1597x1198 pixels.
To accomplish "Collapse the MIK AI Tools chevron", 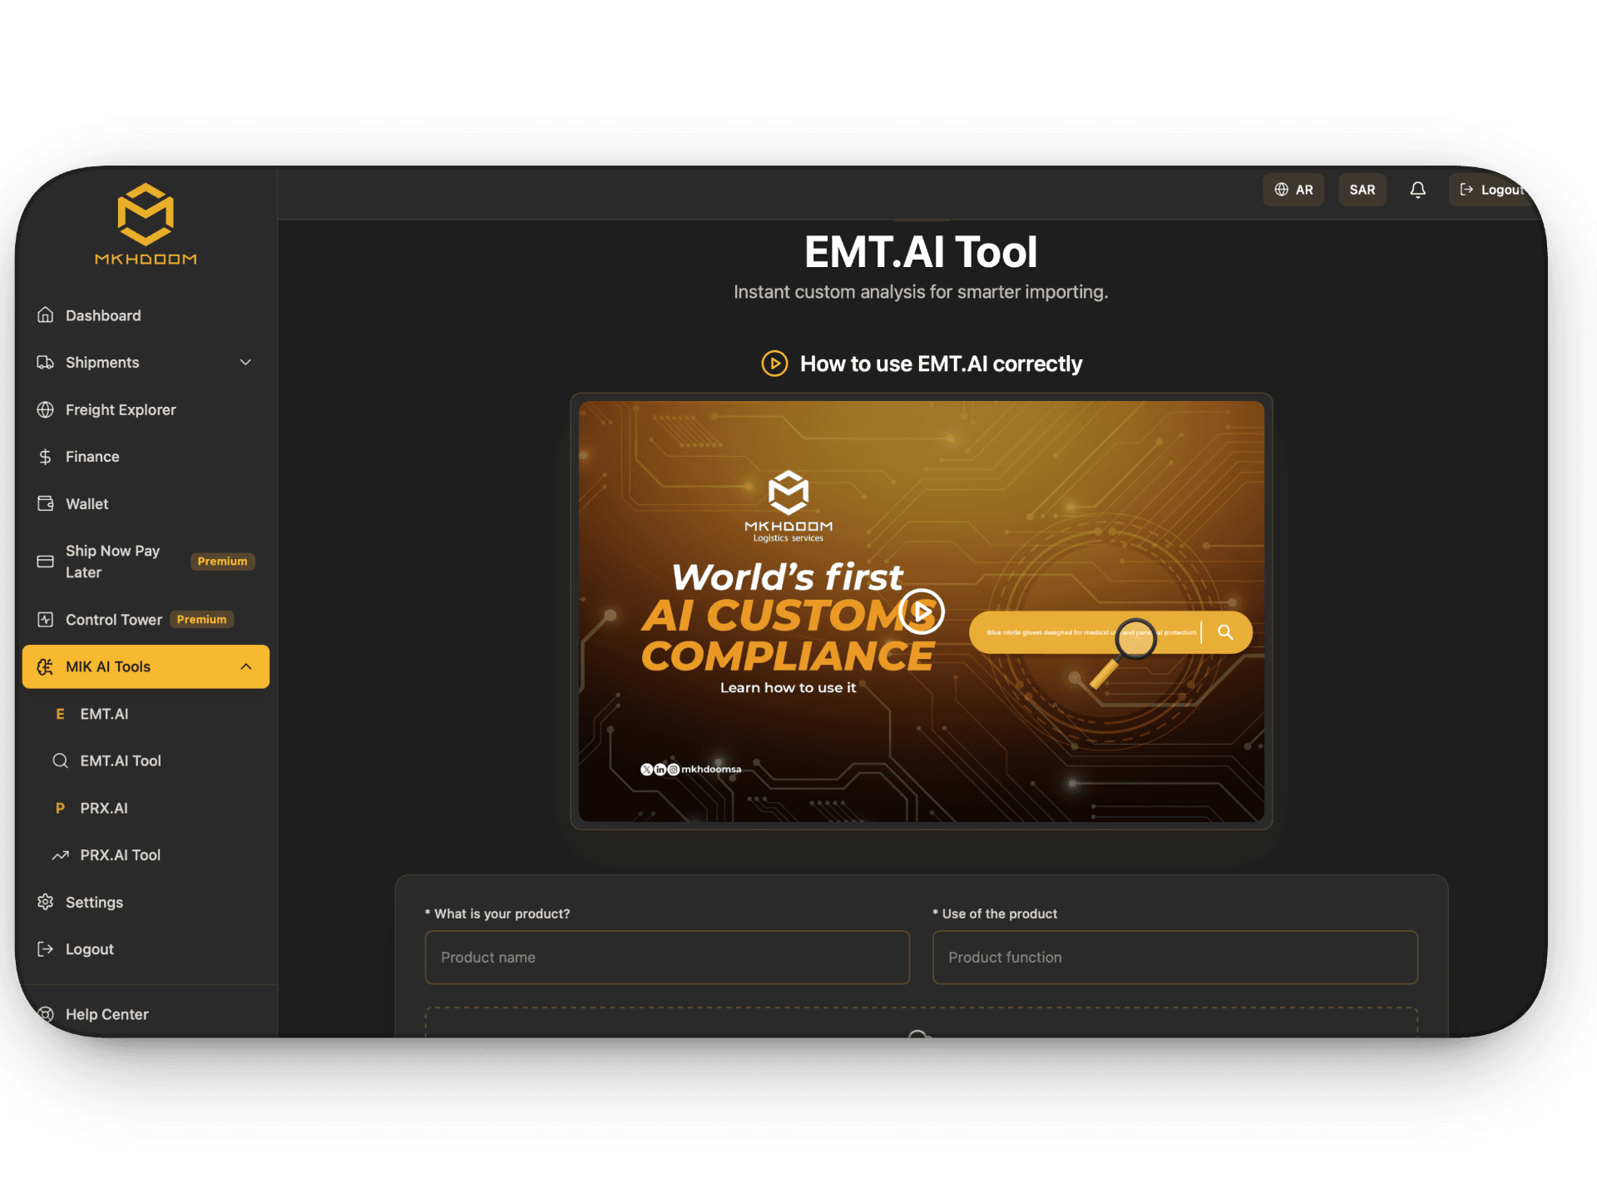I will coord(245,667).
